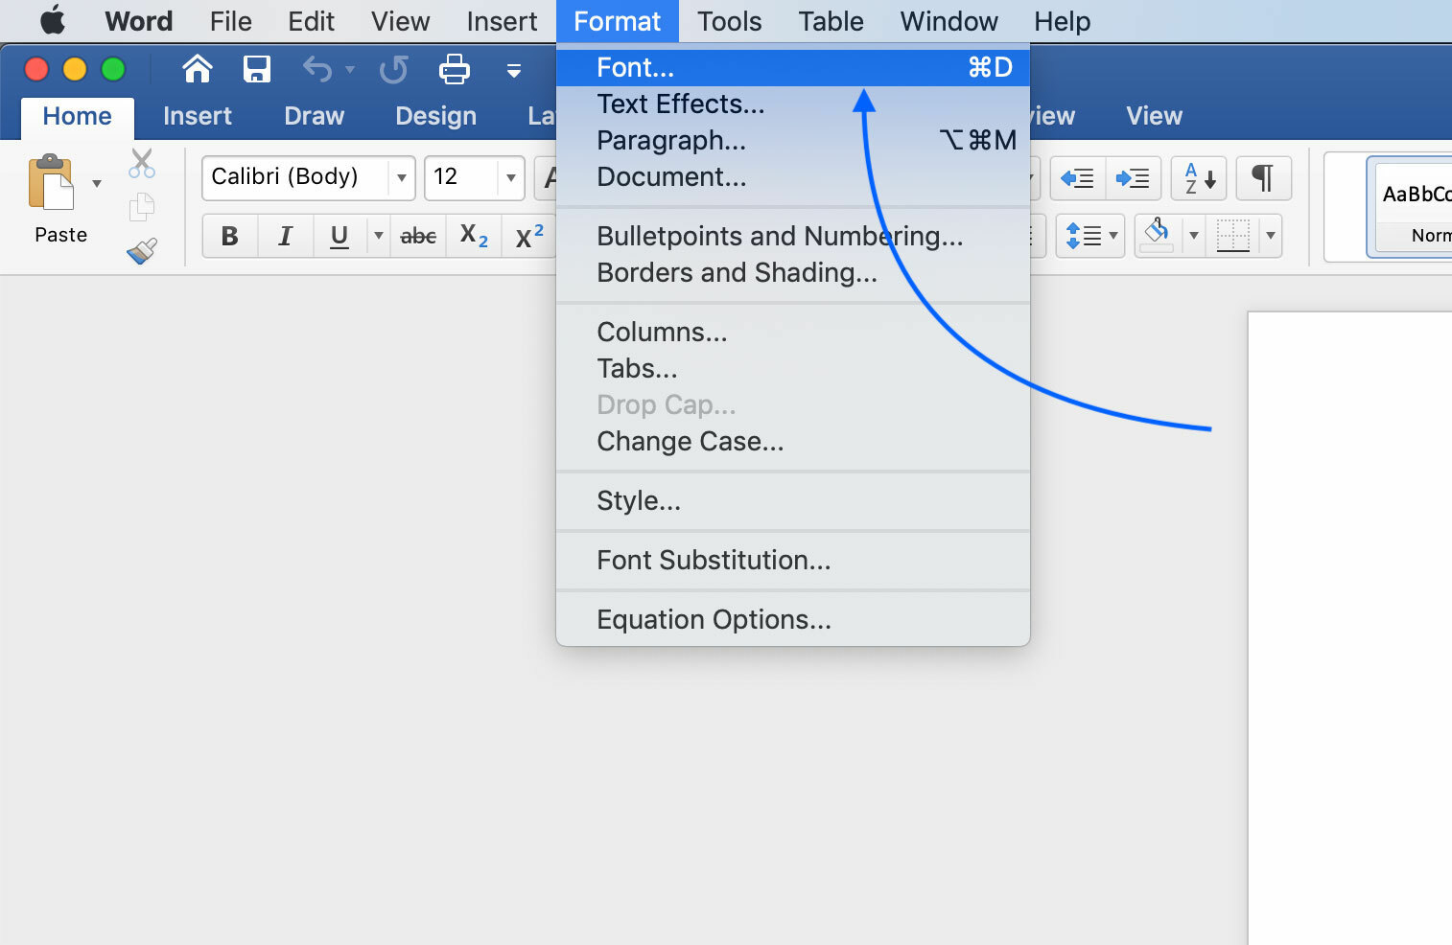
Task: Toggle Italic formatting
Action: pyautogui.click(x=285, y=236)
